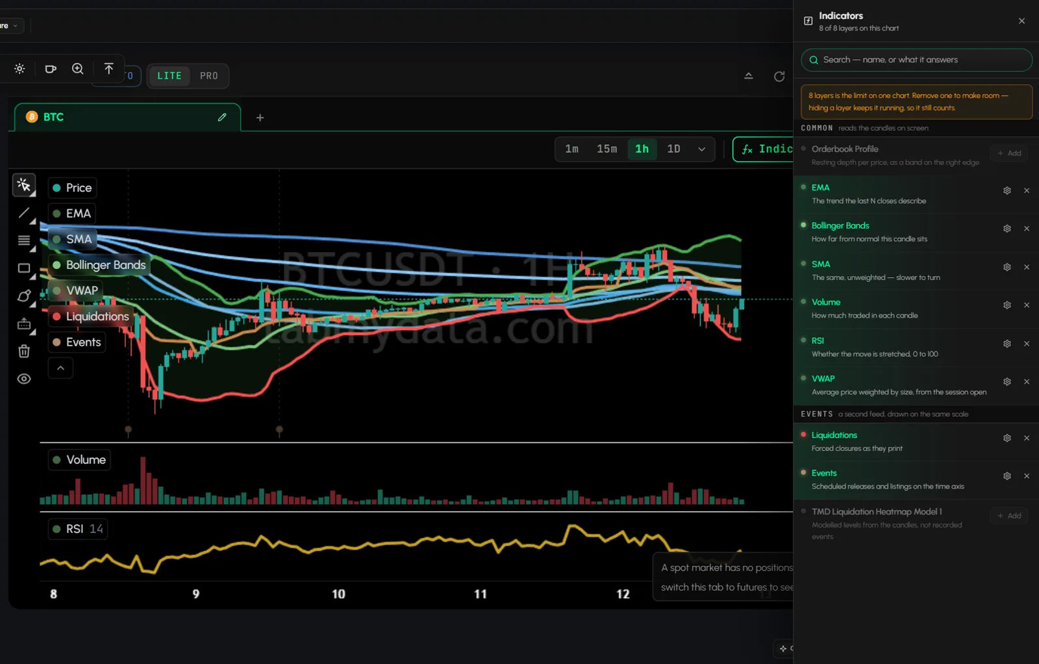
Task: Rename BTC tab with pencil icon
Action: click(x=222, y=117)
